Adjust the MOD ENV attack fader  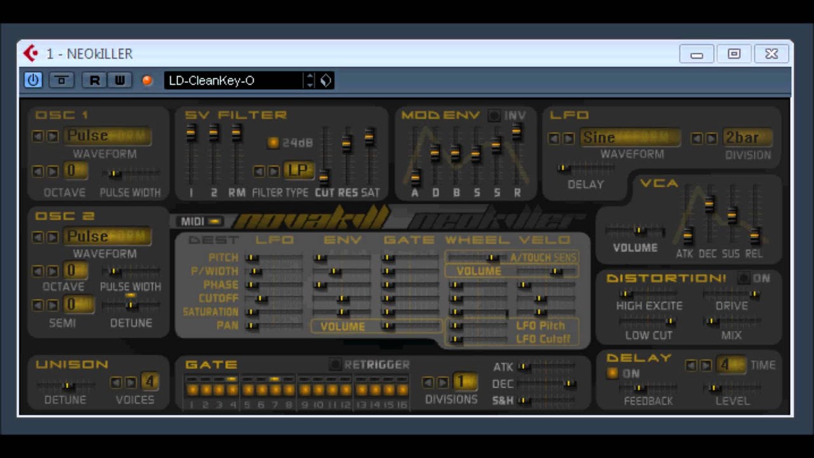point(415,177)
